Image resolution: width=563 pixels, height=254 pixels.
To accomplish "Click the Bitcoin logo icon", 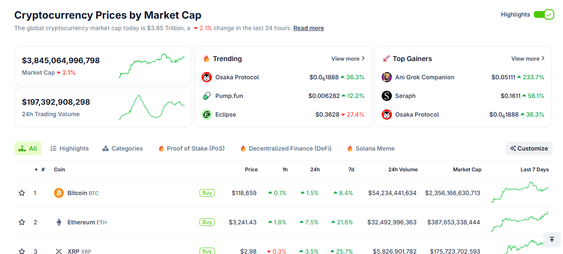I will point(59,193).
